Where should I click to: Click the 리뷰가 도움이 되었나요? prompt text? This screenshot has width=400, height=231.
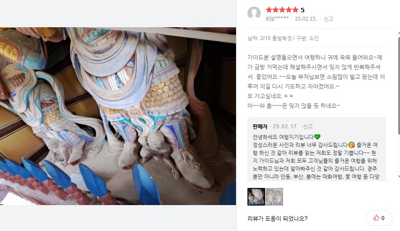point(277,219)
